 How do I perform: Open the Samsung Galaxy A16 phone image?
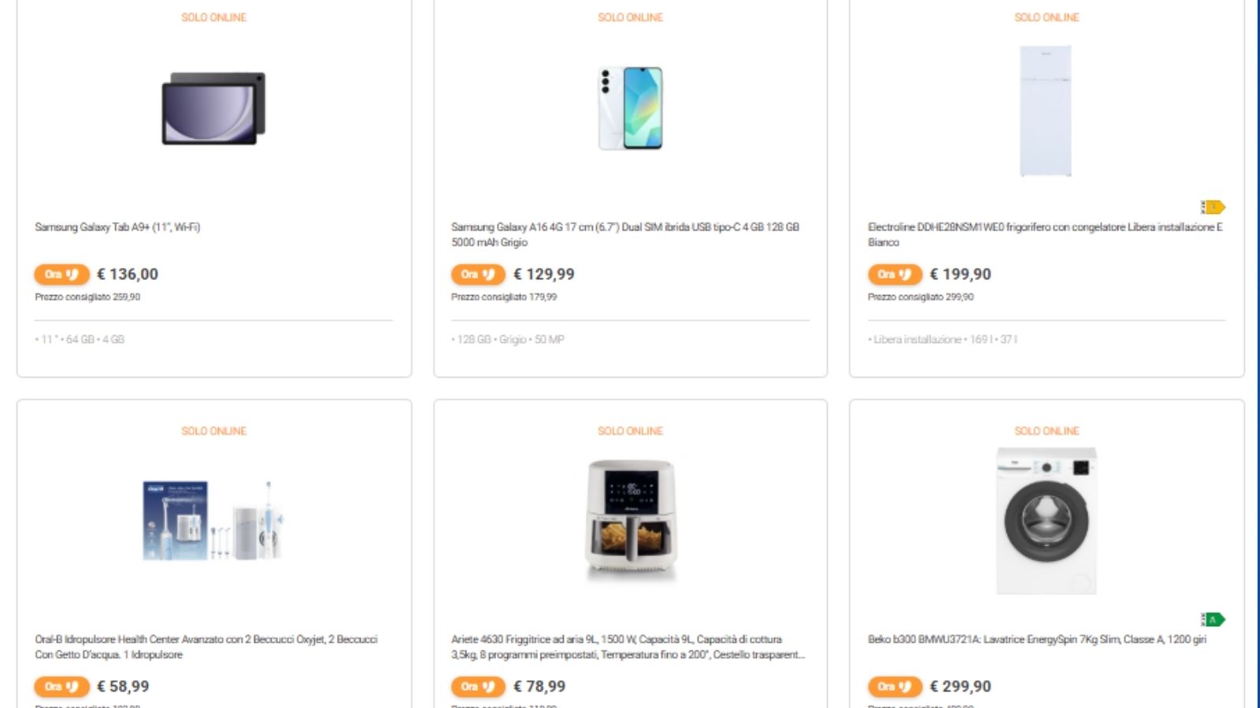[630, 109]
